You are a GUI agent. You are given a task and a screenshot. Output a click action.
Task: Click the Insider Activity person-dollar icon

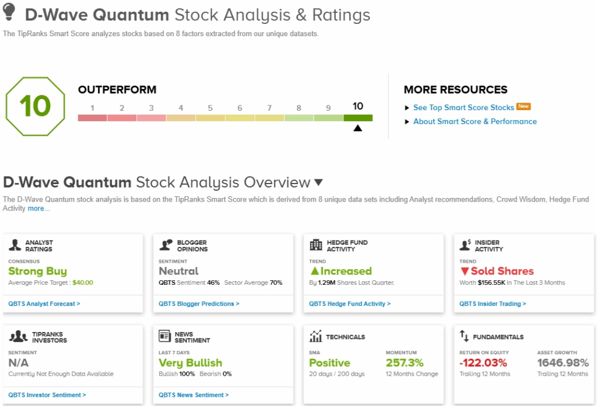(465, 245)
